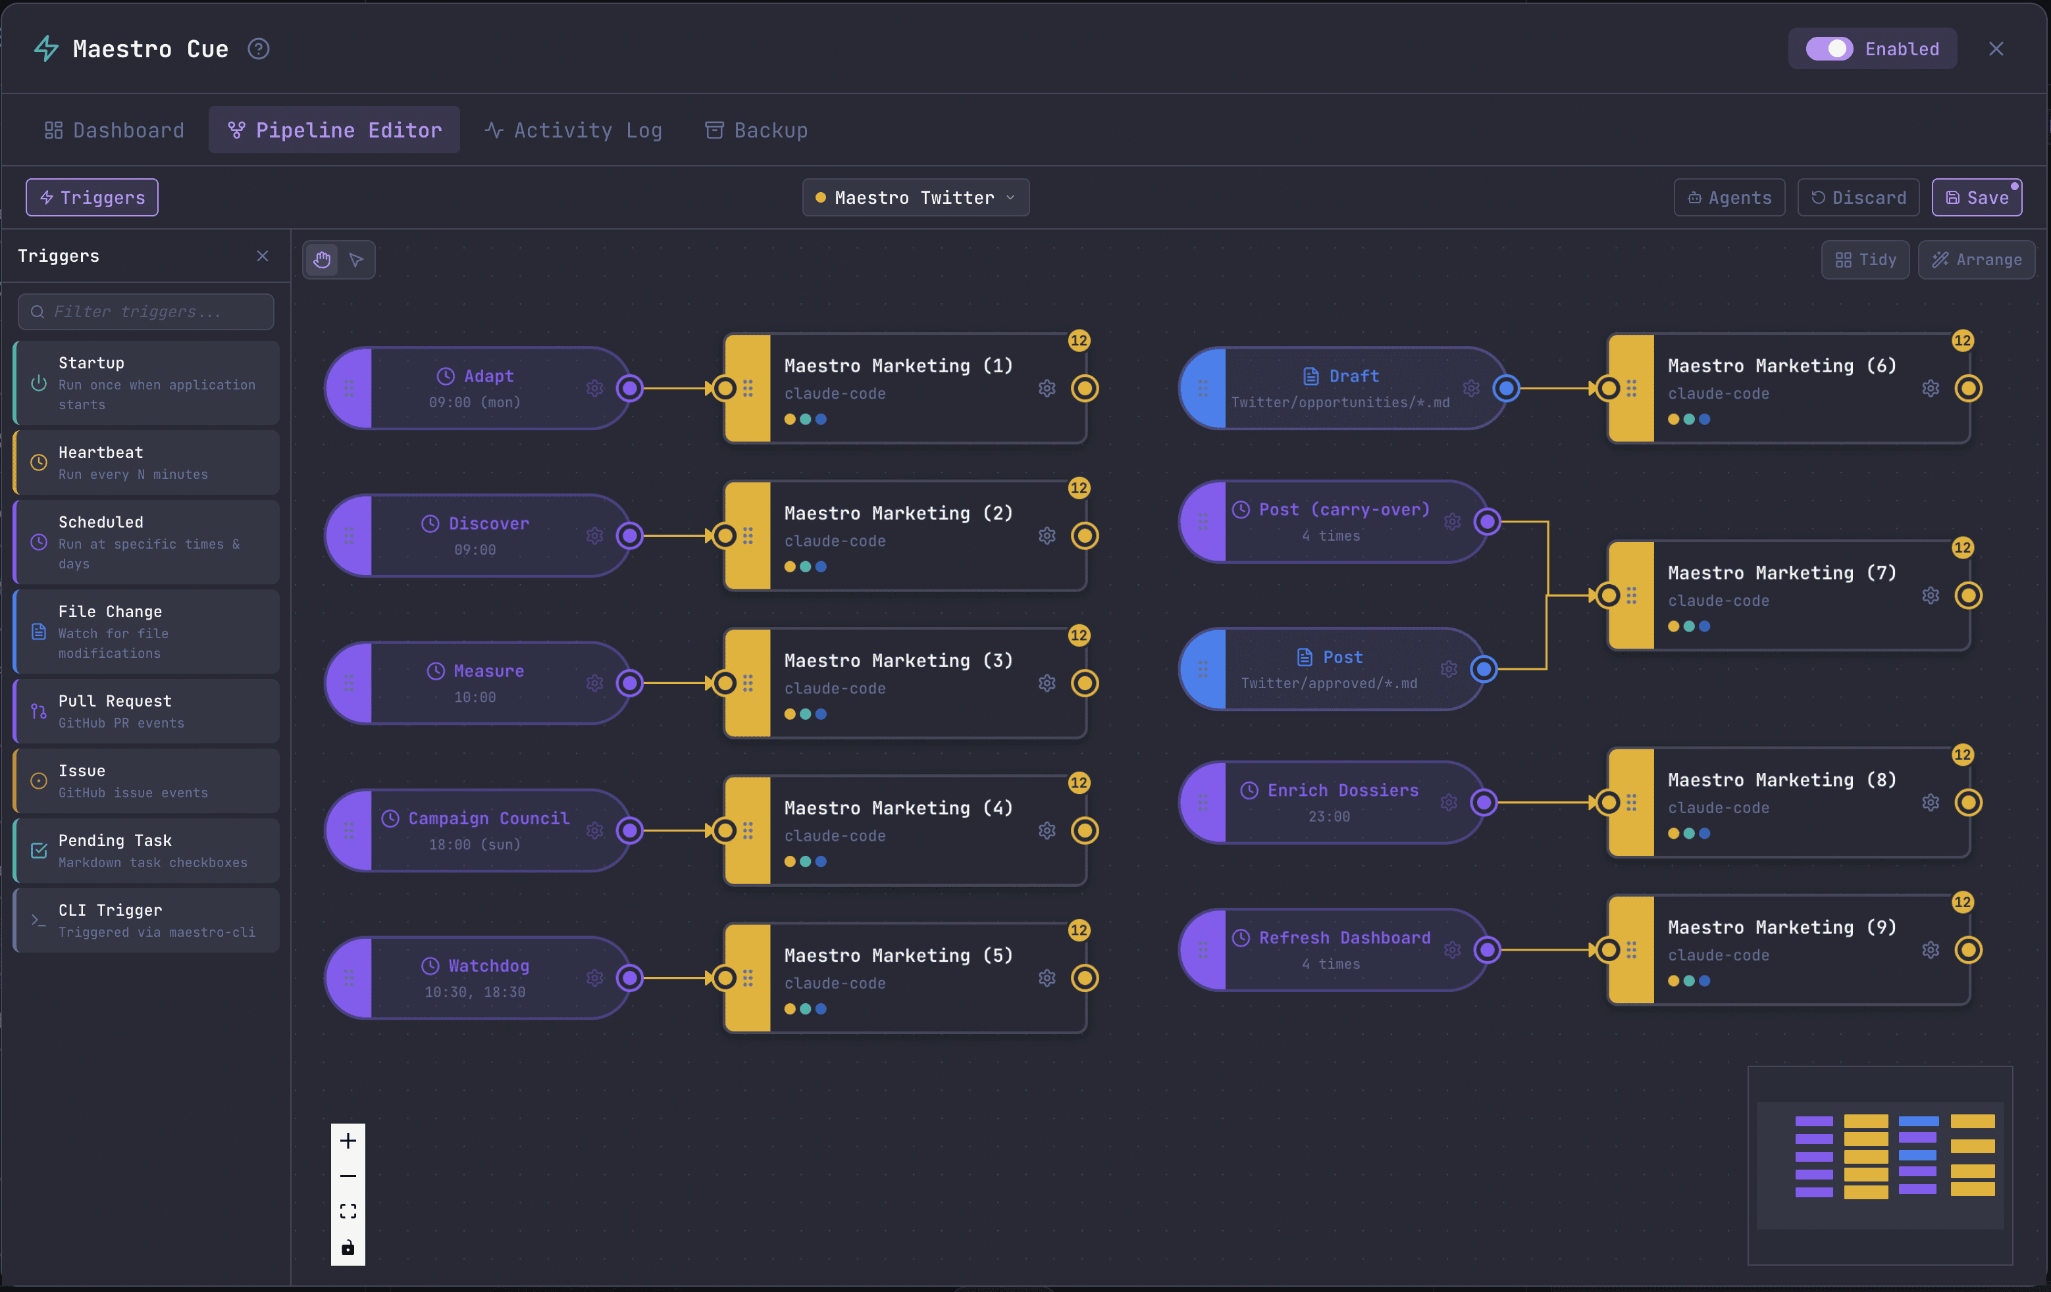Viewport: 2051px width, 1292px height.
Task: Click the Post (carry-over) trigger node
Action: (x=1334, y=522)
